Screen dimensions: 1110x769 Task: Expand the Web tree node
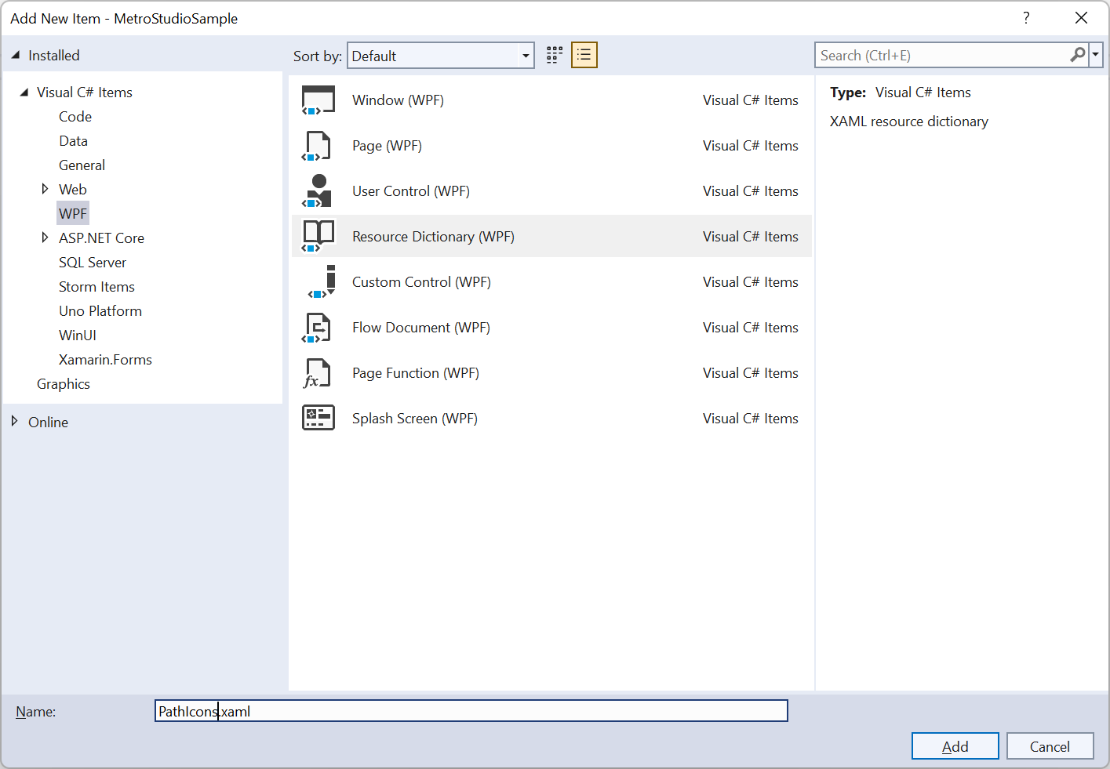45,189
